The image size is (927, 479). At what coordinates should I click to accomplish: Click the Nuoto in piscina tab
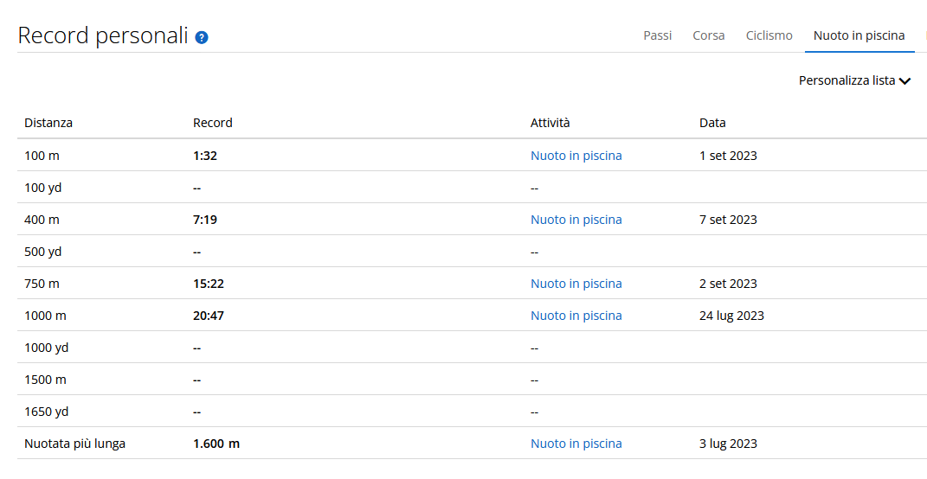[x=859, y=35]
